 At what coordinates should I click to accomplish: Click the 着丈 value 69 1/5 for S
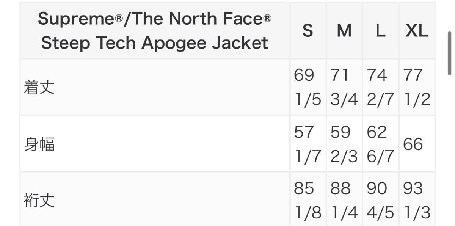coord(308,88)
